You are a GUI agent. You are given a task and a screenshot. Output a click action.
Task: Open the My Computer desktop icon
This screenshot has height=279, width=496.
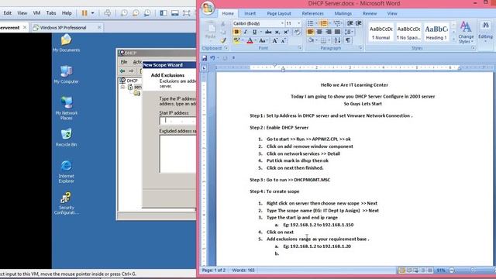pos(66,74)
